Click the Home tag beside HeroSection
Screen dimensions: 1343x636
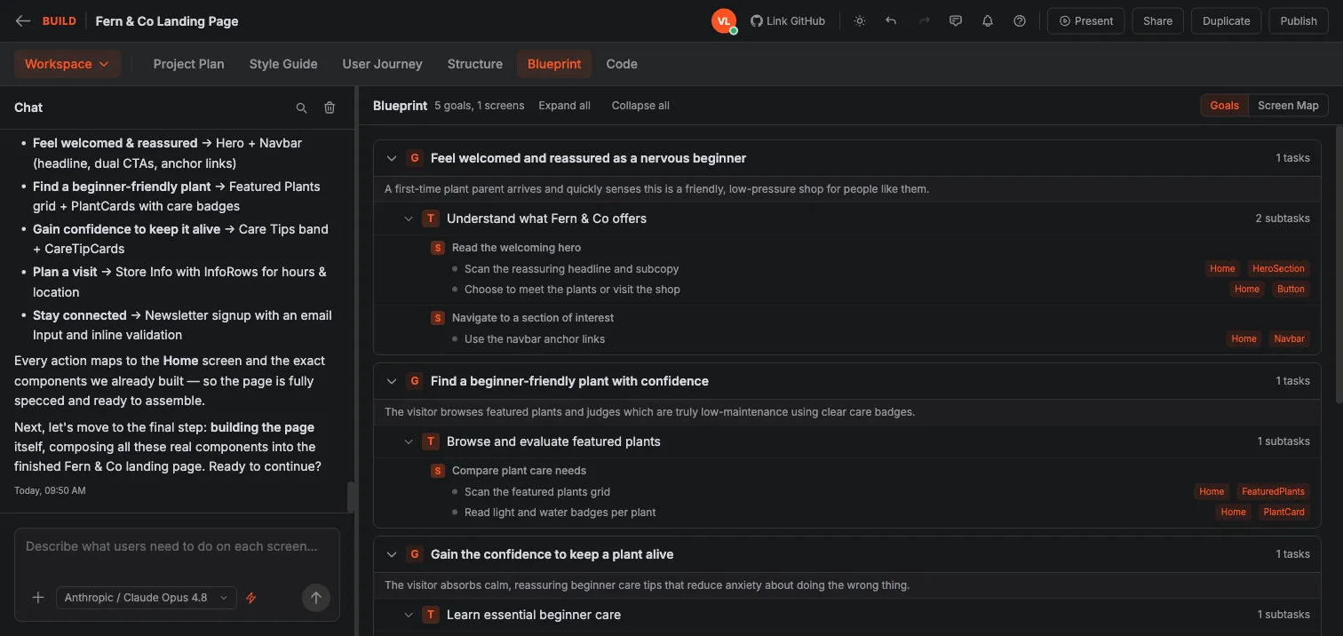1222,268
